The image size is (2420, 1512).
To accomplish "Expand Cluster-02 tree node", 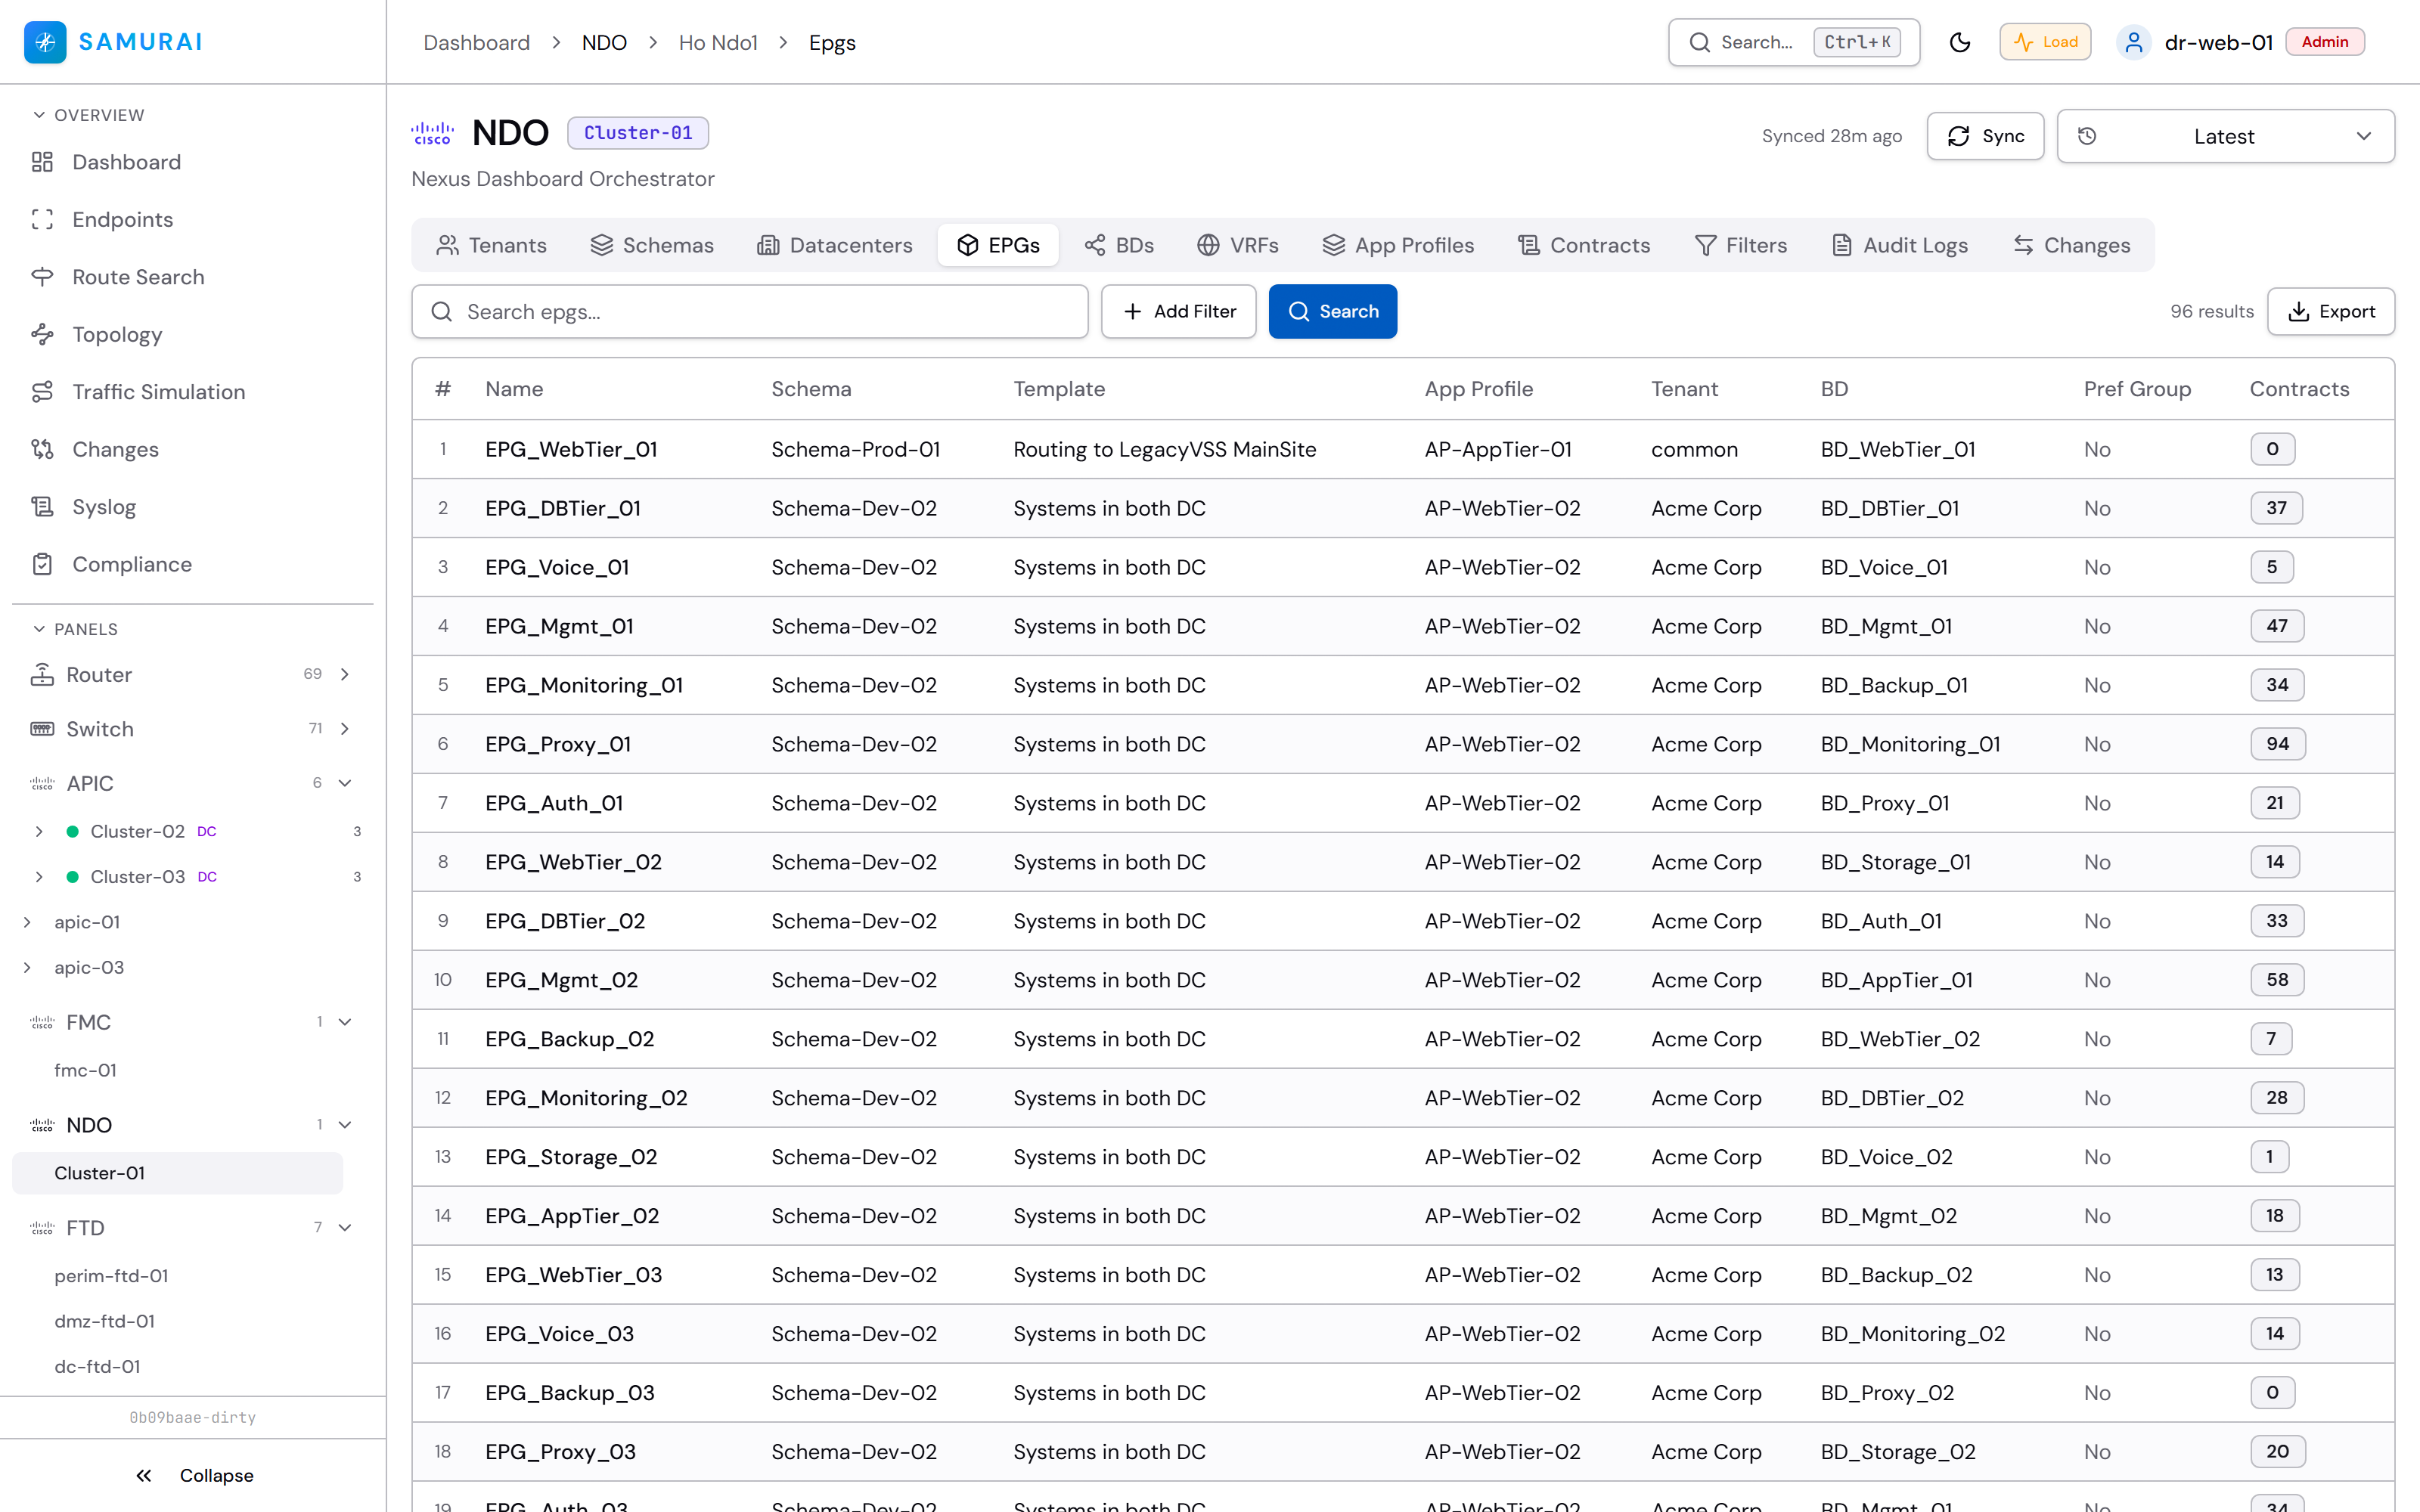I will (x=39, y=831).
